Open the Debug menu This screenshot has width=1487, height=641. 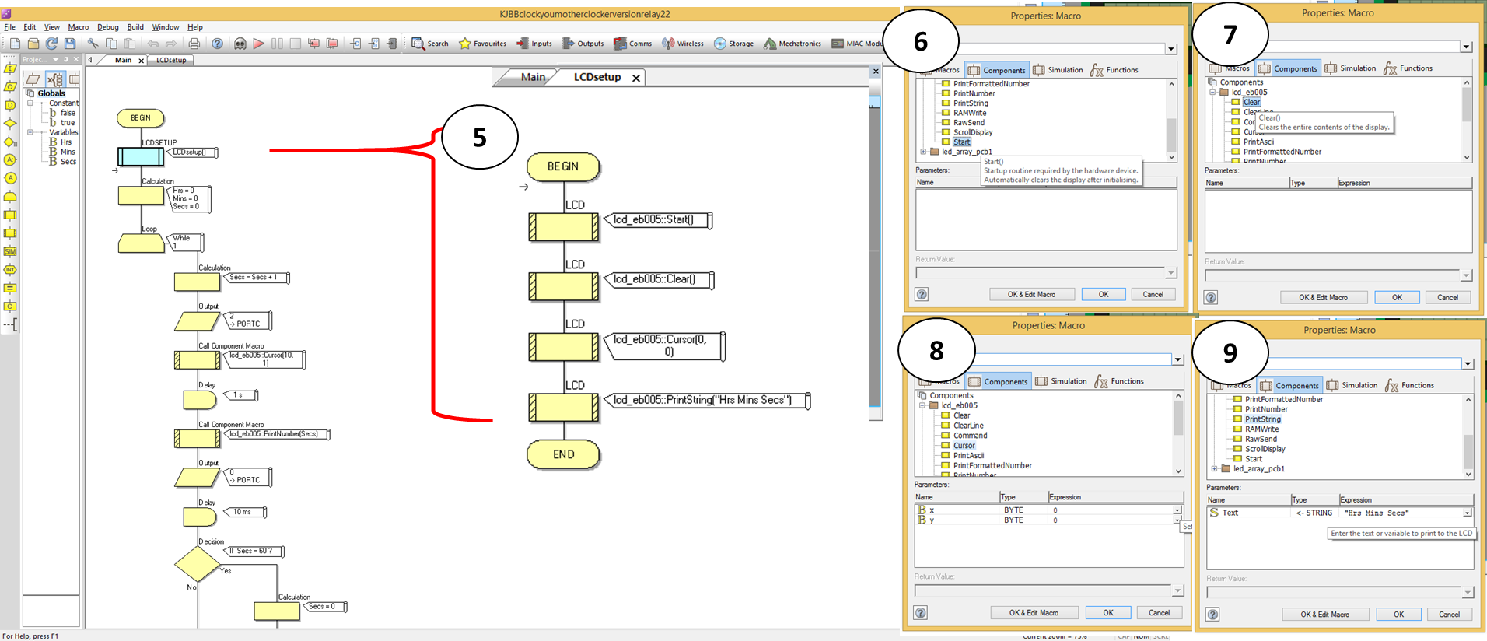pos(108,26)
